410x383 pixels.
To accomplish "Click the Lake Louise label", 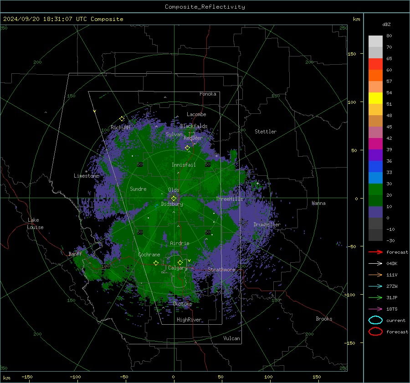I will (x=35, y=224).
